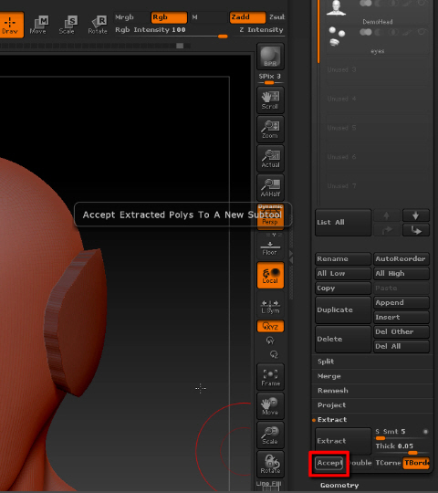This screenshot has width=438, height=493.
Task: Click Append subtool button
Action: (x=401, y=302)
